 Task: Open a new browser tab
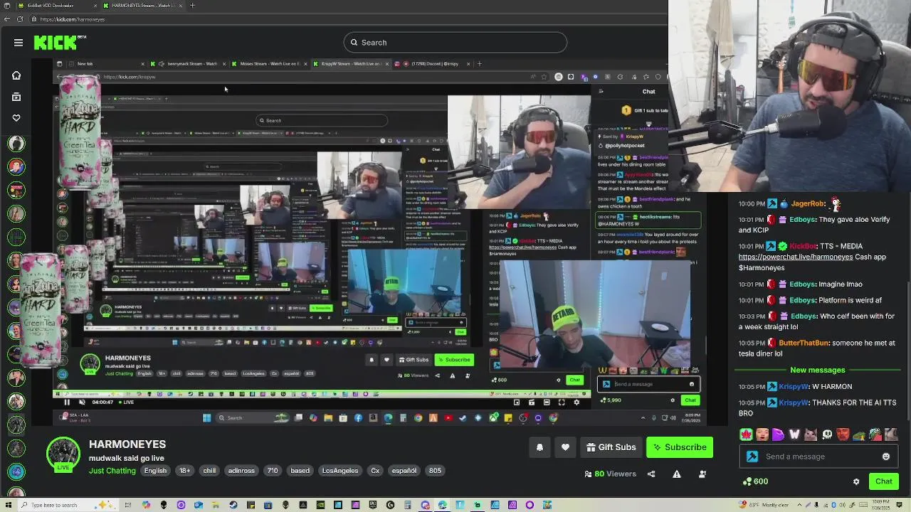tap(192, 6)
